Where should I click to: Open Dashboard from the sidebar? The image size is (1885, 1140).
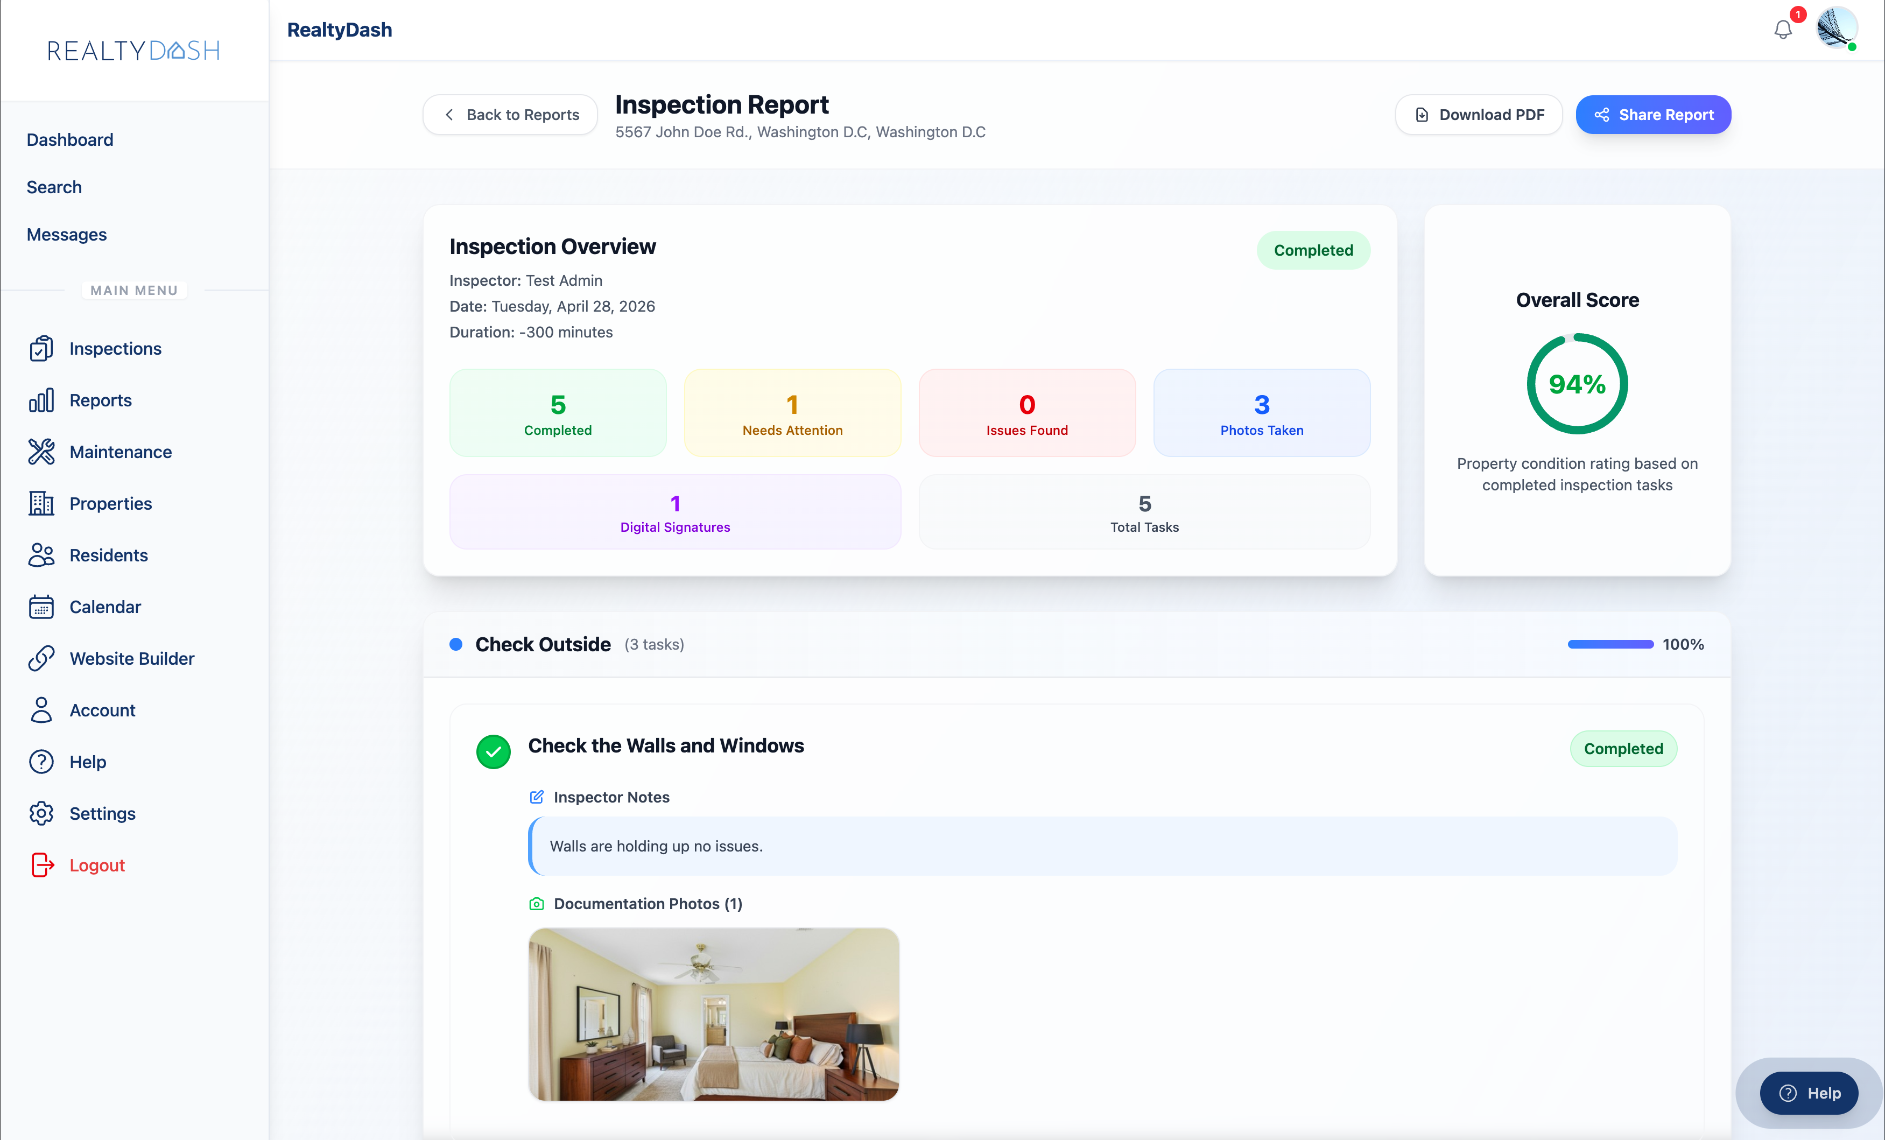69,140
